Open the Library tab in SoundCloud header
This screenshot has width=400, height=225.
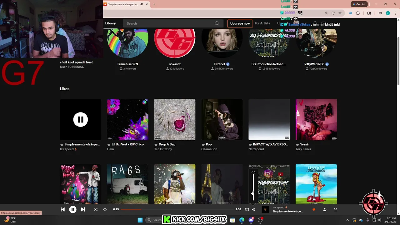tap(110, 23)
